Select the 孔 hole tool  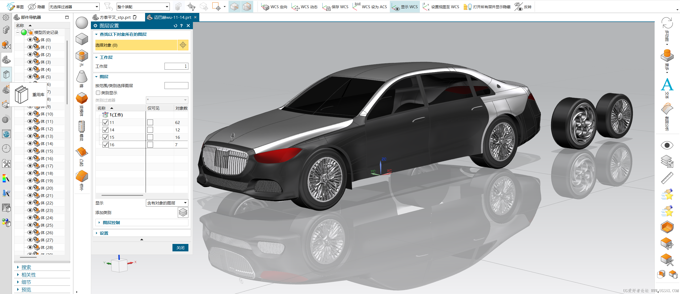[x=82, y=58]
